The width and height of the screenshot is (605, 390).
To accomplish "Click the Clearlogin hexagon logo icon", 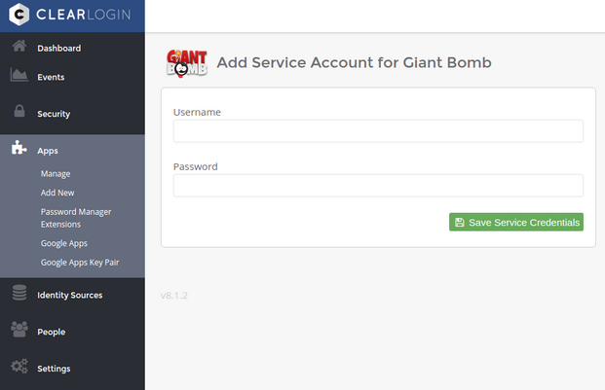I will point(19,15).
